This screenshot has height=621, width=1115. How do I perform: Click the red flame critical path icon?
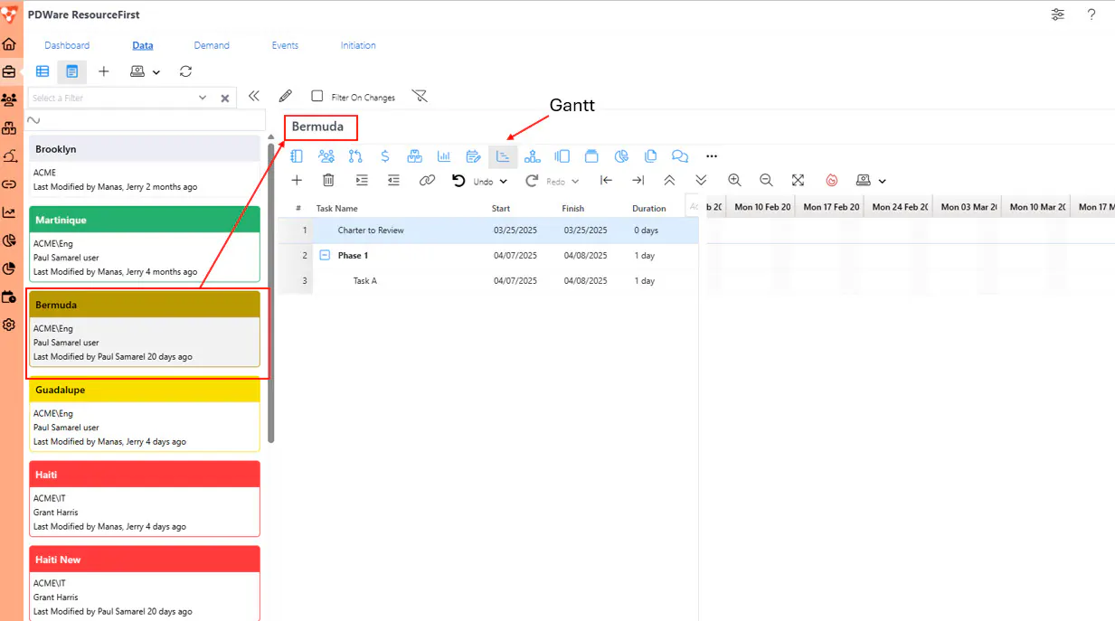point(831,181)
